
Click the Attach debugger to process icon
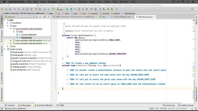pos(79,9)
